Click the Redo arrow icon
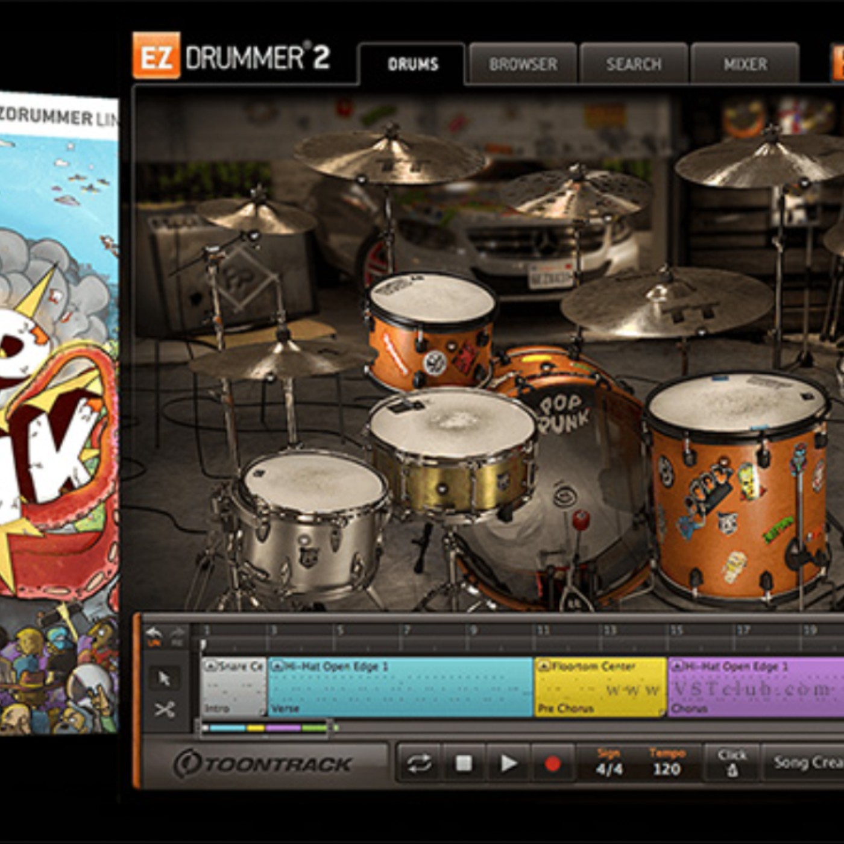This screenshot has height=844, width=844. coord(177,635)
